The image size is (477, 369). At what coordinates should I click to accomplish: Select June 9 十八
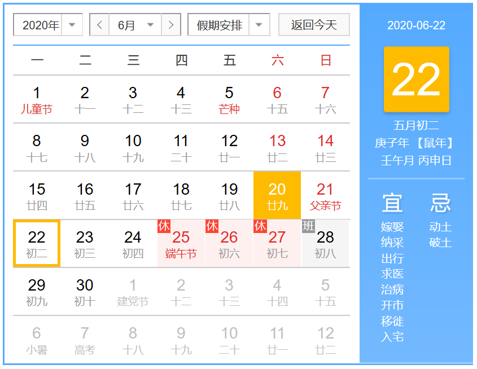pos(85,148)
